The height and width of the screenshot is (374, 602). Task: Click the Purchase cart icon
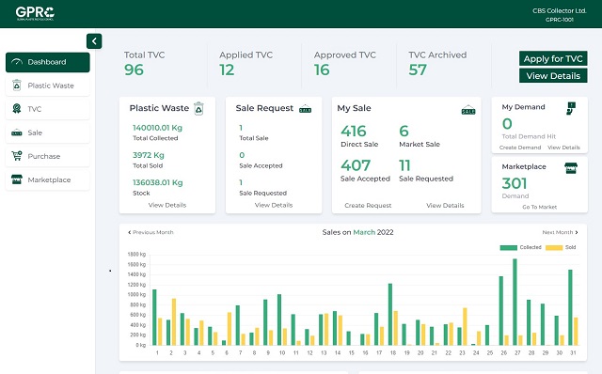17,156
